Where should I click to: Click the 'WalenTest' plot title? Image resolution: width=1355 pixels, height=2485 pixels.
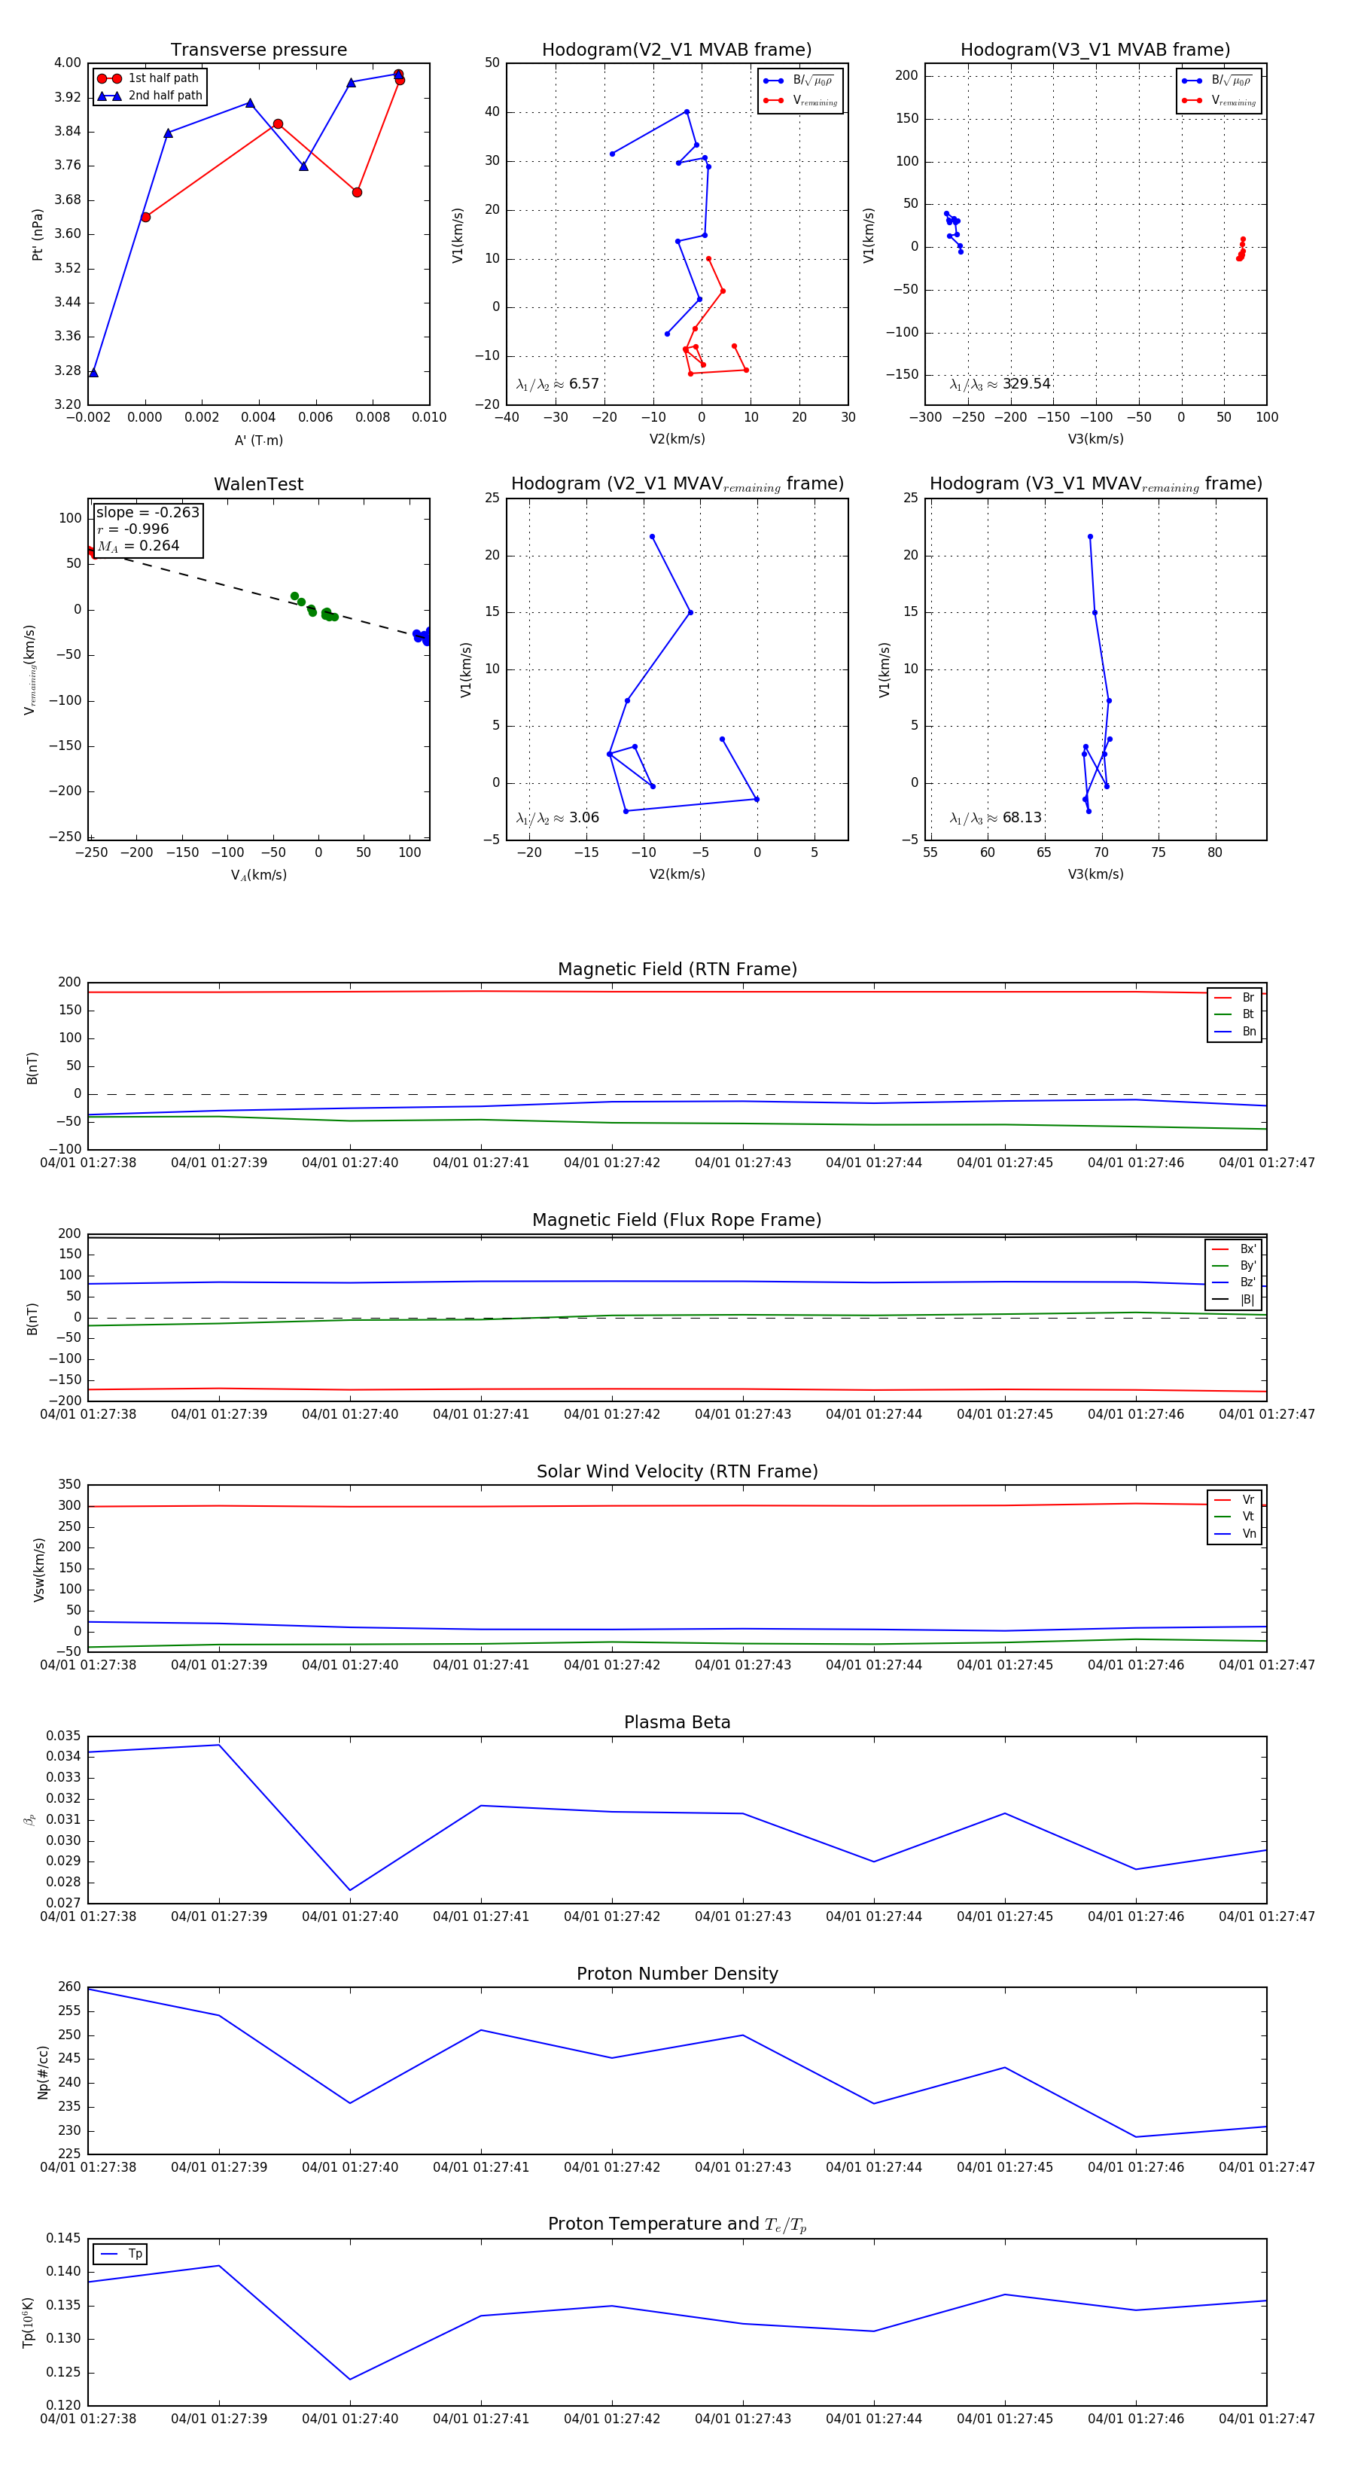coord(258,484)
